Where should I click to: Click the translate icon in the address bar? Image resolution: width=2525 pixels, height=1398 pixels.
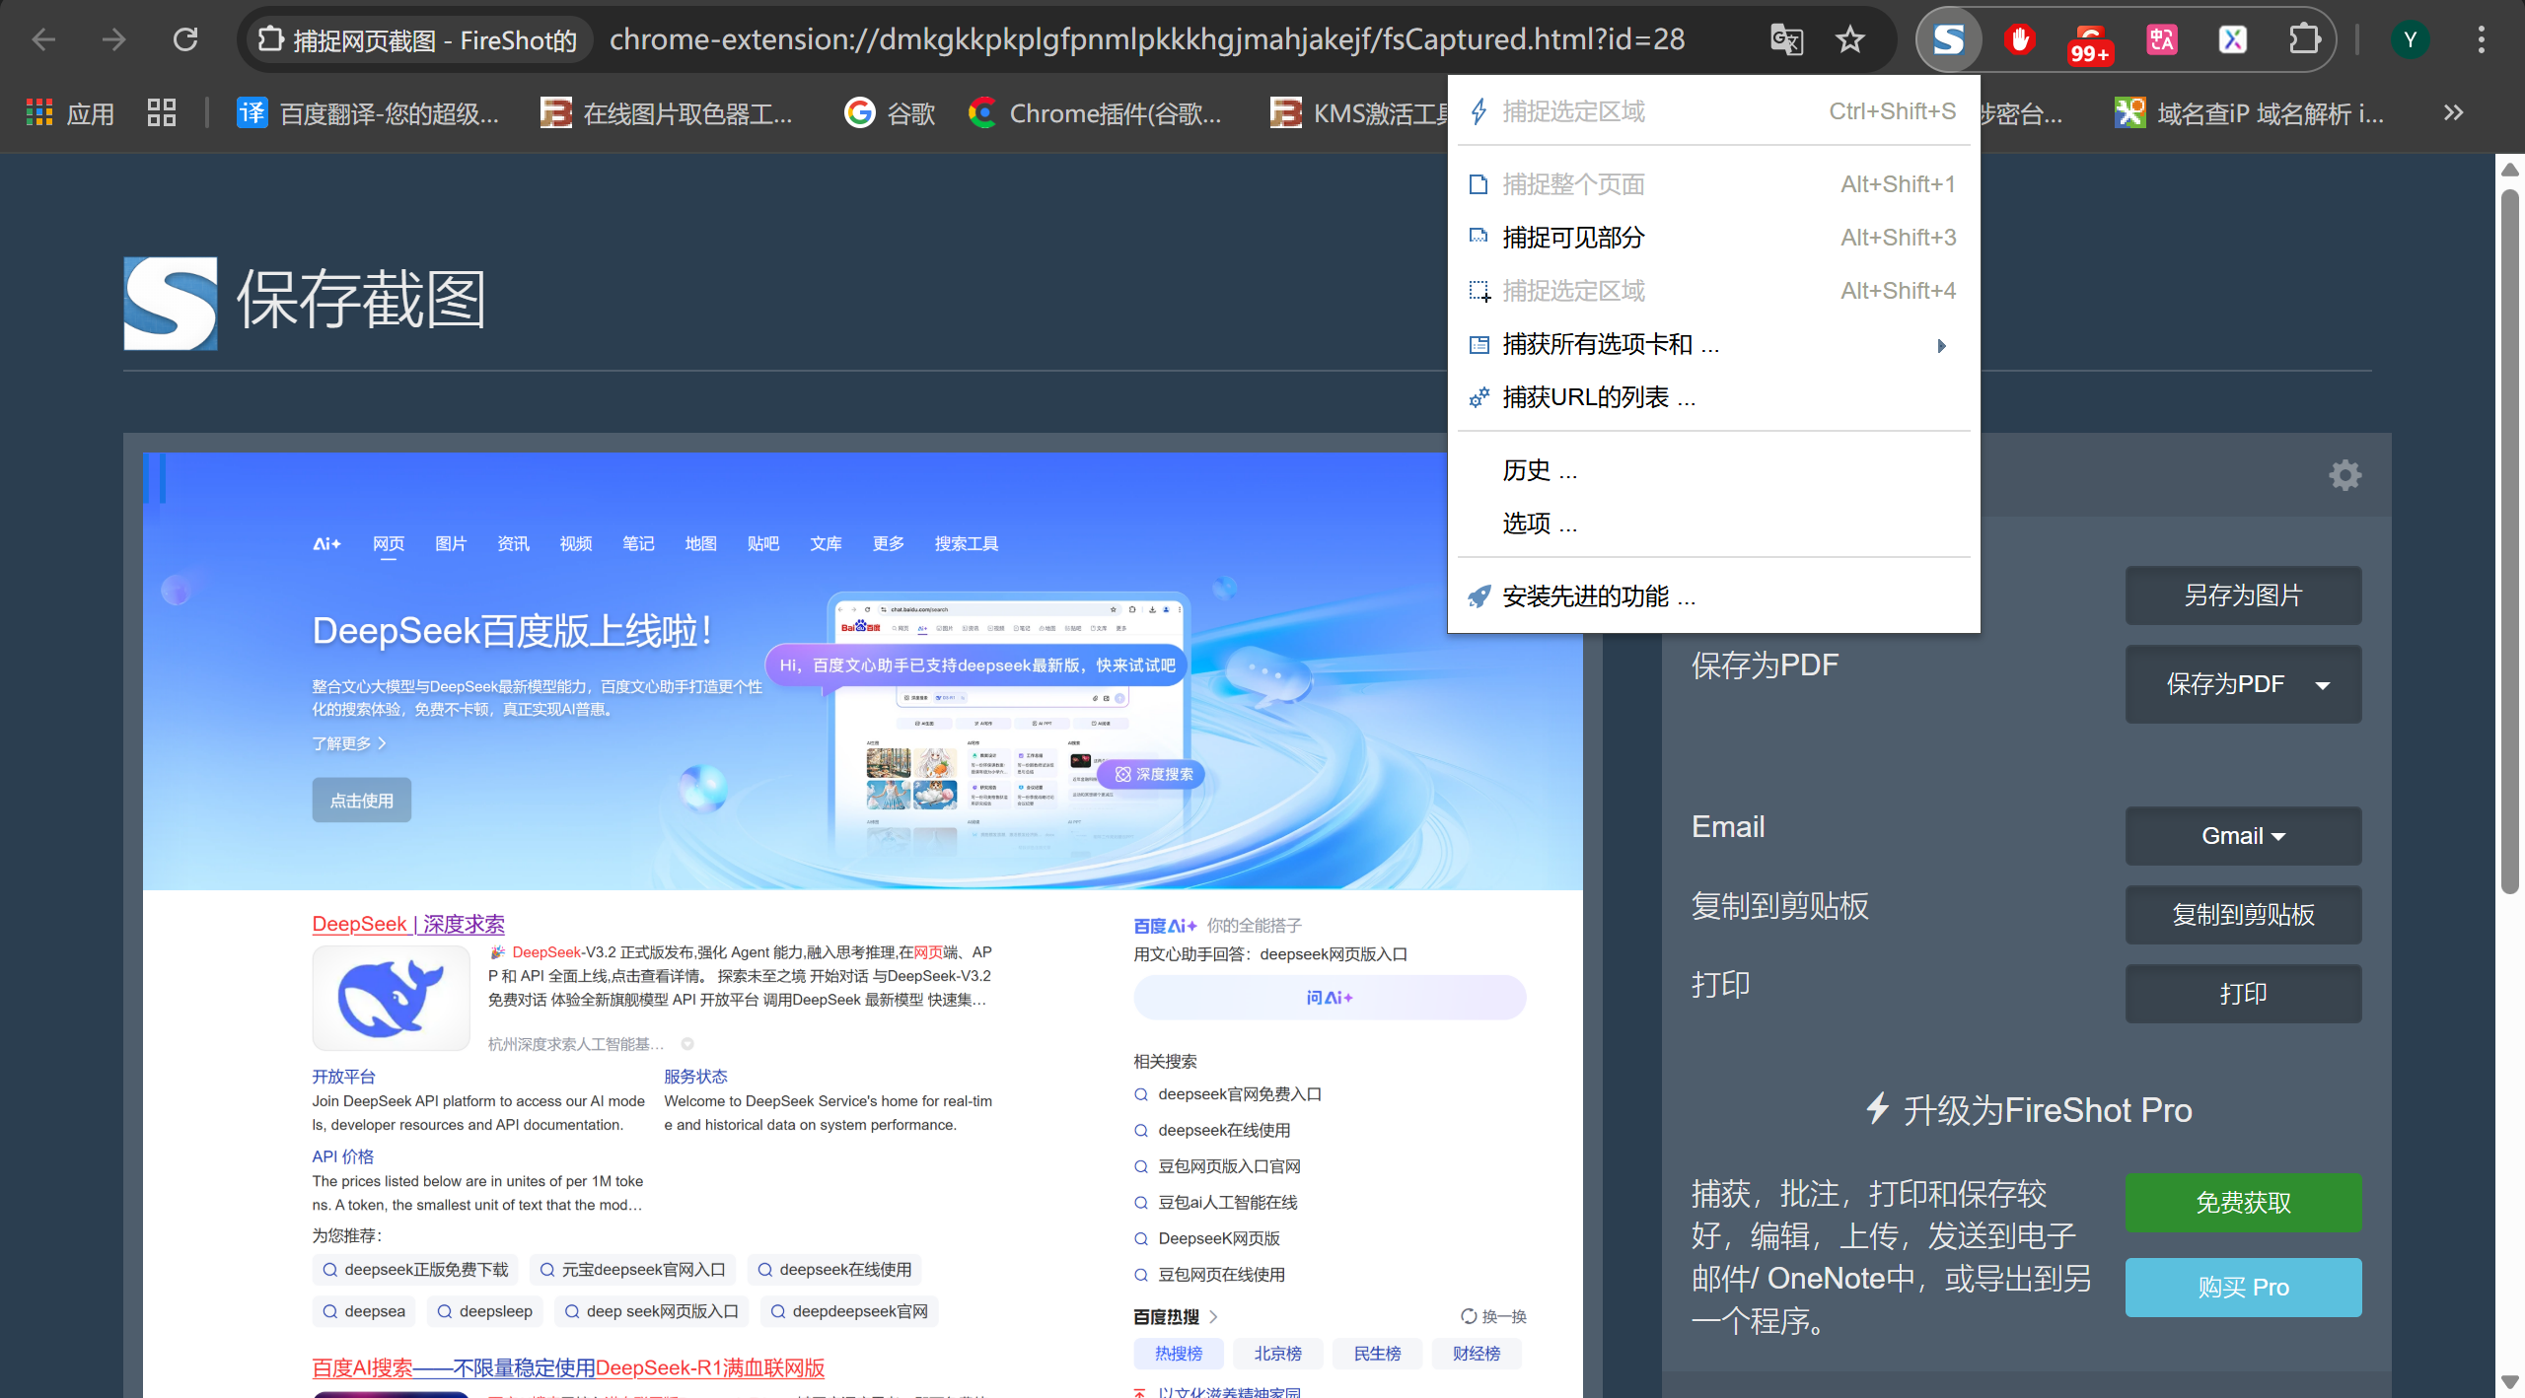pyautogui.click(x=1785, y=39)
